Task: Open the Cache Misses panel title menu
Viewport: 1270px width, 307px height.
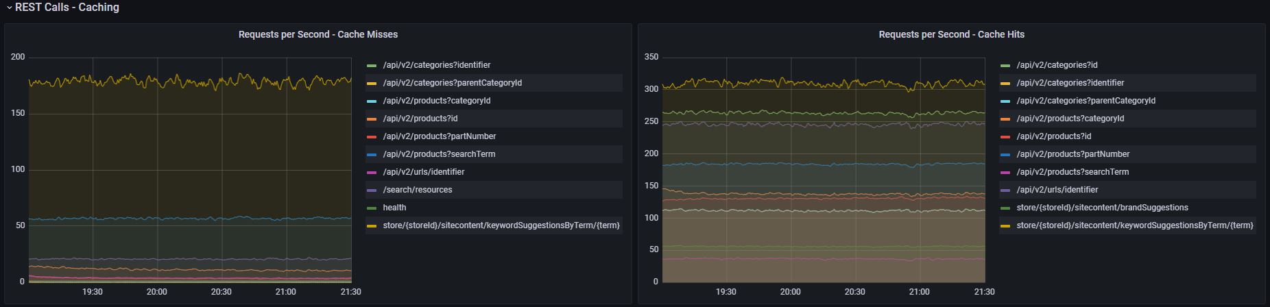Action: coord(317,34)
